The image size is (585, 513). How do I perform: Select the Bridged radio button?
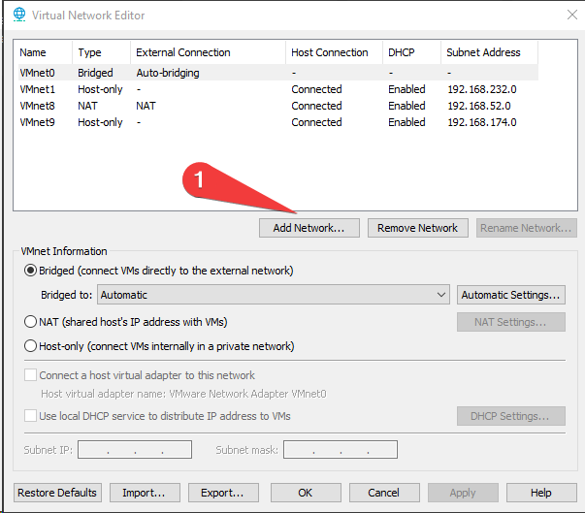tap(30, 271)
